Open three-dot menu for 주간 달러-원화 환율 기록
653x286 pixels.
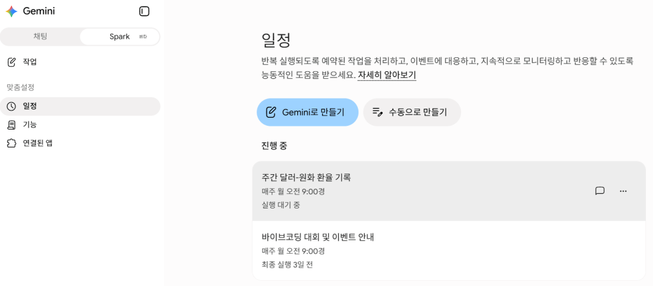click(x=624, y=191)
